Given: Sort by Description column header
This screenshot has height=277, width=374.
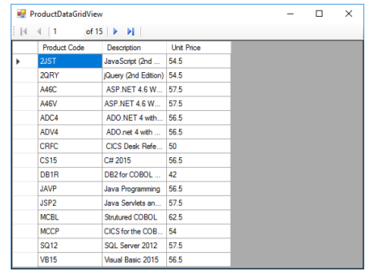Looking at the screenshot, I should [134, 48].
